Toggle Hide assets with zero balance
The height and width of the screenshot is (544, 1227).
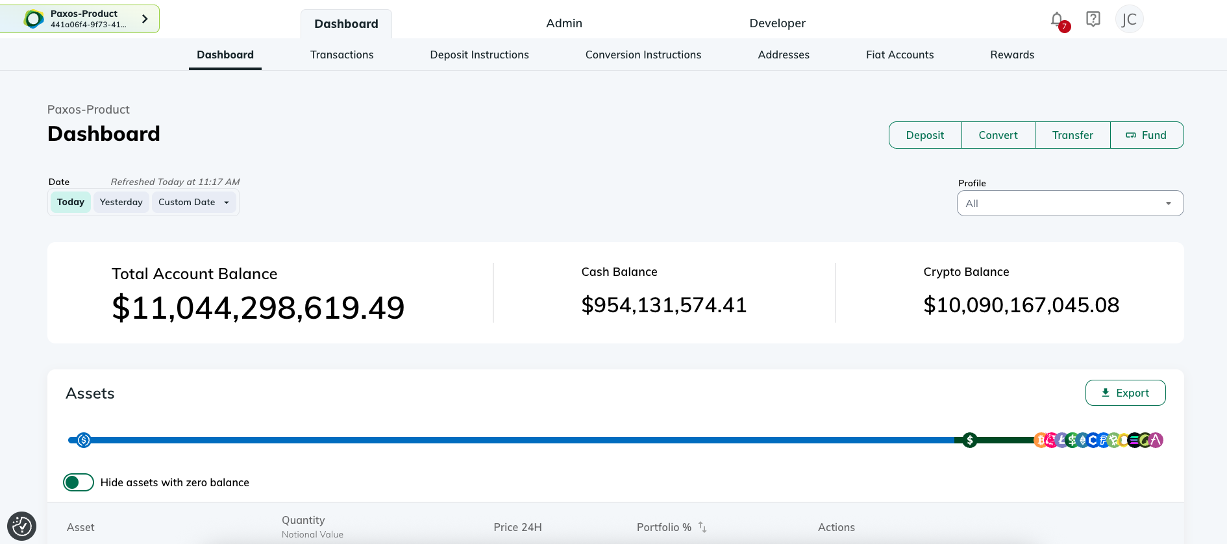[79, 482]
